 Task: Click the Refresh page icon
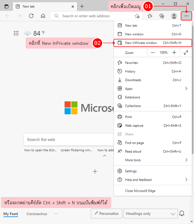pyautogui.click(x=31, y=16)
